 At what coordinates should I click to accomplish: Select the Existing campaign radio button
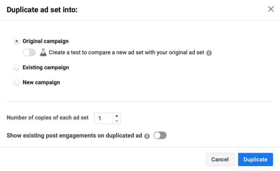17,67
